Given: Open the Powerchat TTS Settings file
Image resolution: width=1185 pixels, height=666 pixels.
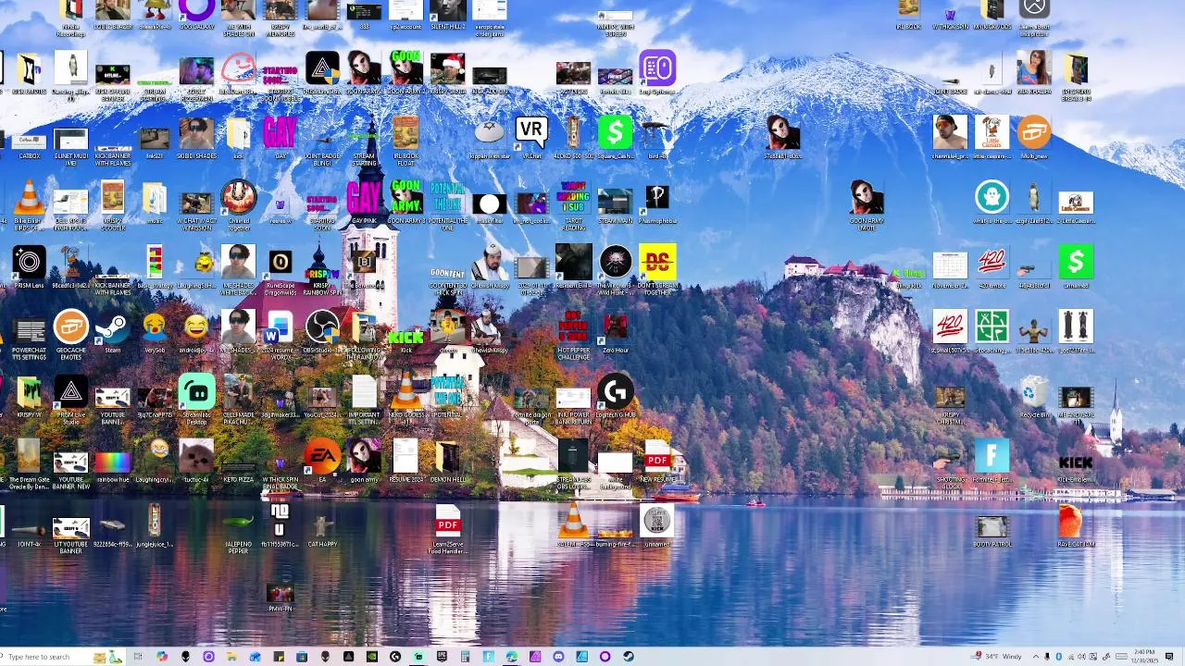Looking at the screenshot, I should tap(29, 335).
